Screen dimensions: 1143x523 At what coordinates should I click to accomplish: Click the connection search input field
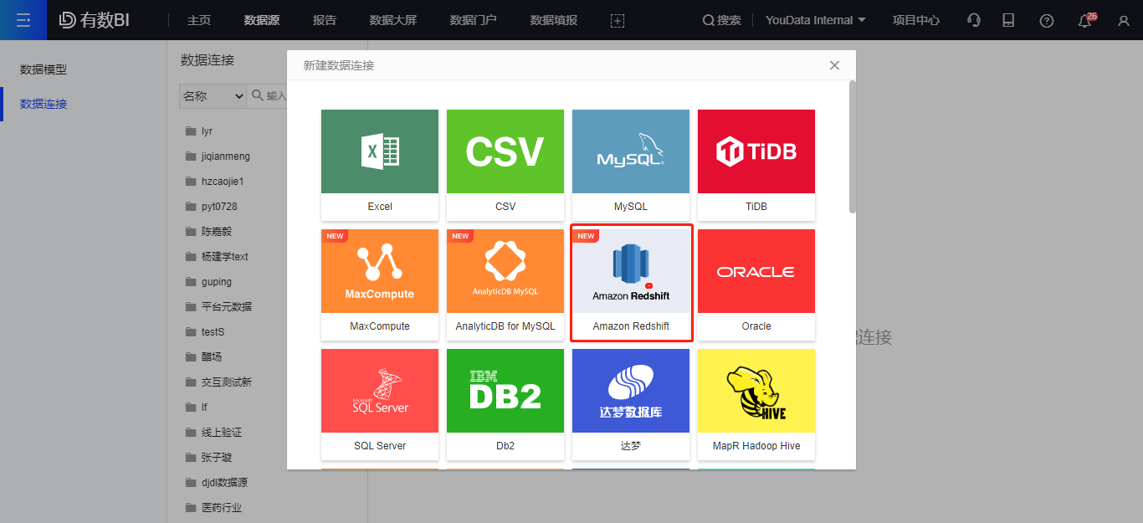coord(268,96)
